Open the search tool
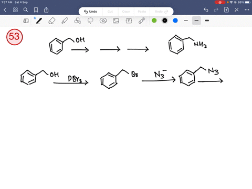 point(26,10)
